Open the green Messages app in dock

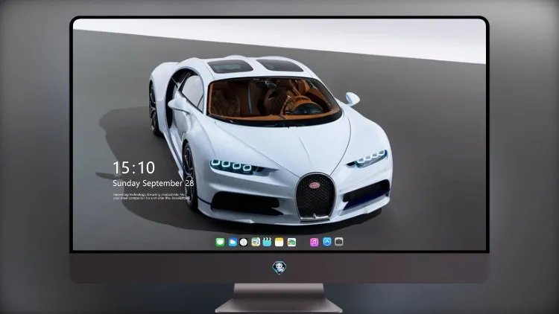[220, 242]
